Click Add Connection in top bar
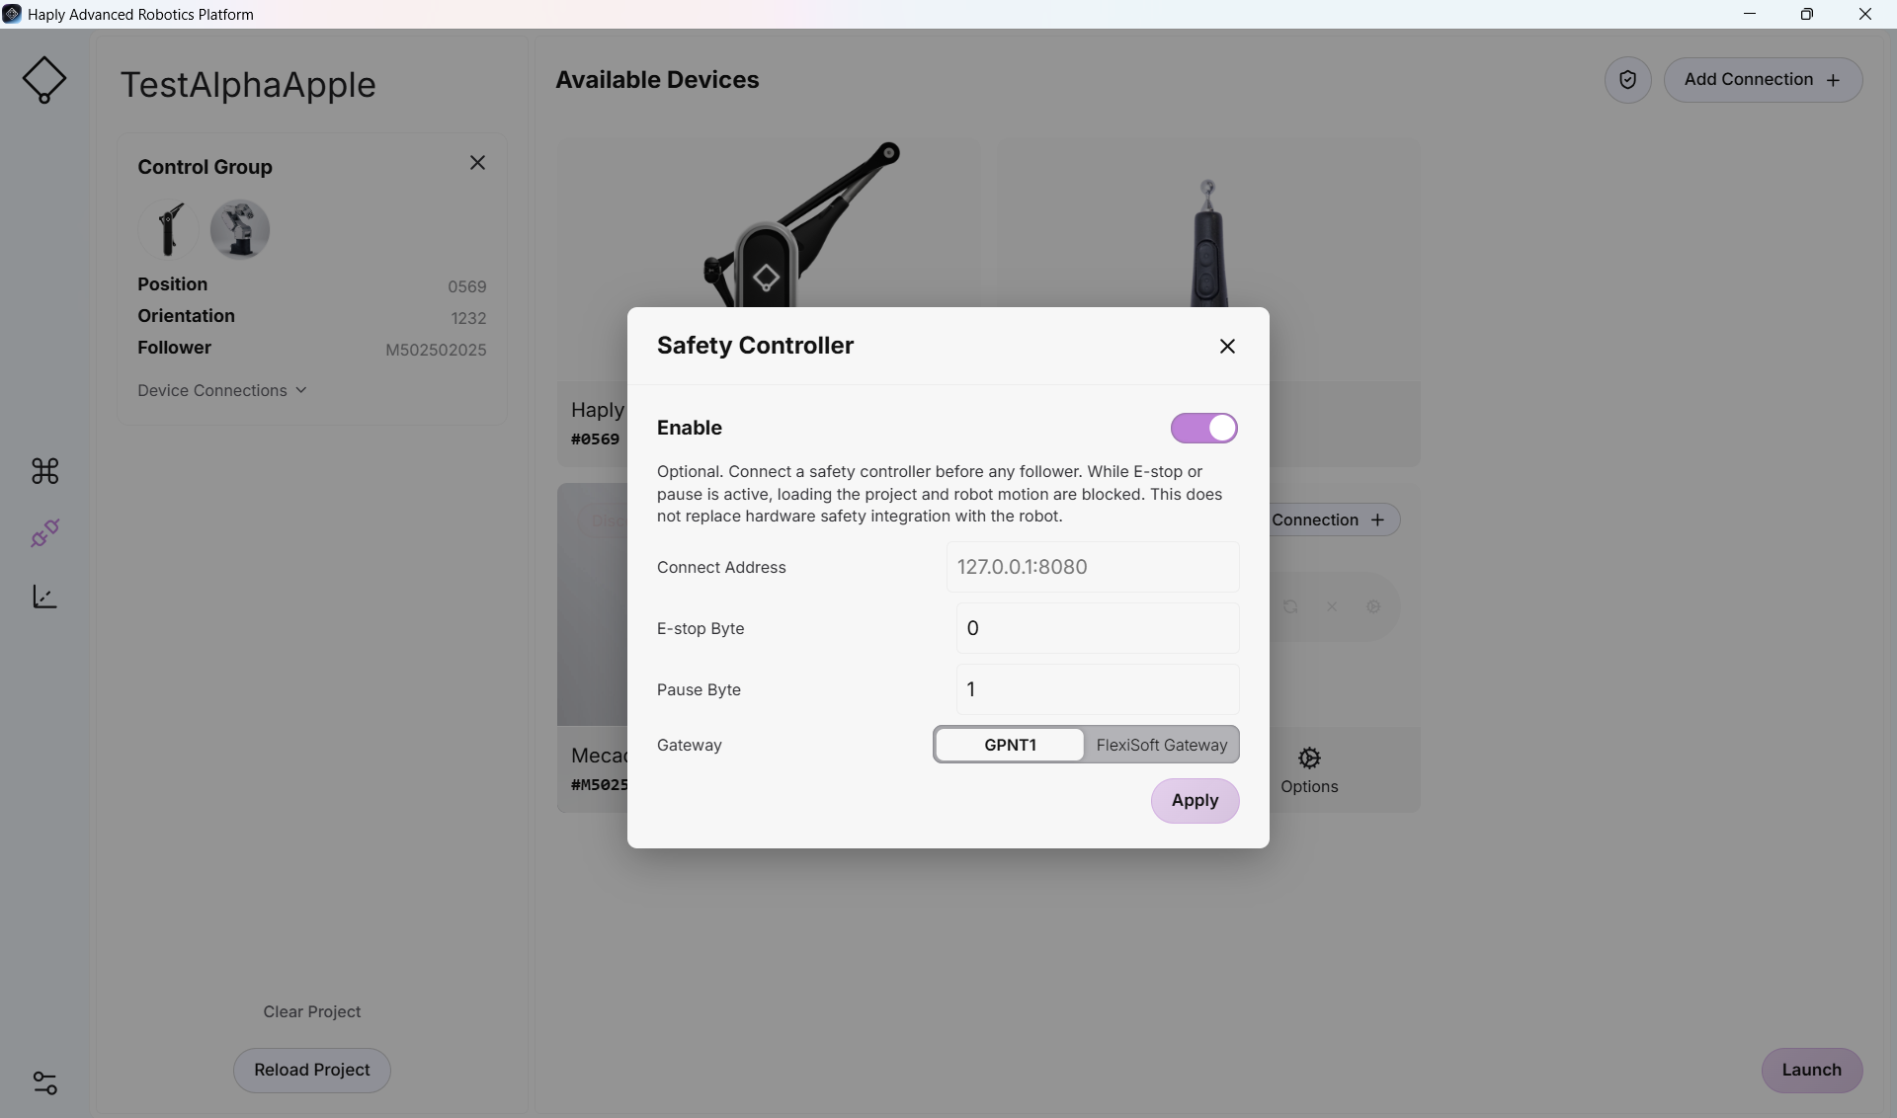Image resolution: width=1897 pixels, height=1118 pixels. pyautogui.click(x=1763, y=80)
